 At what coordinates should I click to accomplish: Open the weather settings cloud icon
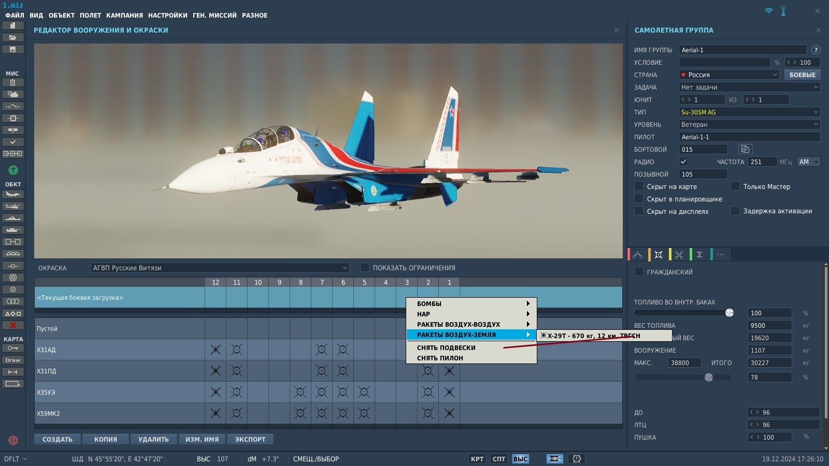click(13, 94)
